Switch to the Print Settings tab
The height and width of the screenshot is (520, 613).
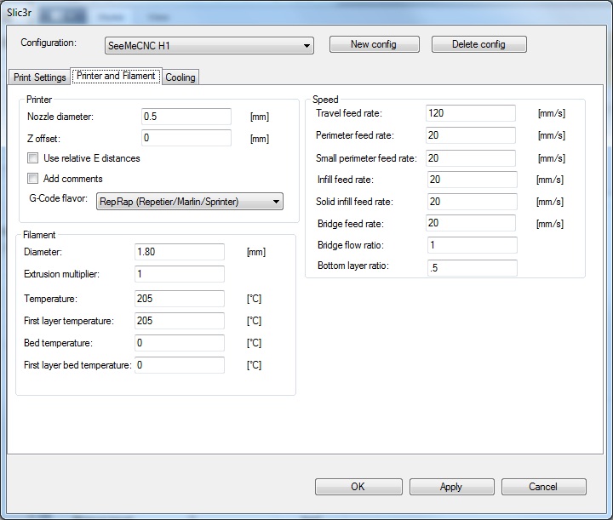(39, 77)
